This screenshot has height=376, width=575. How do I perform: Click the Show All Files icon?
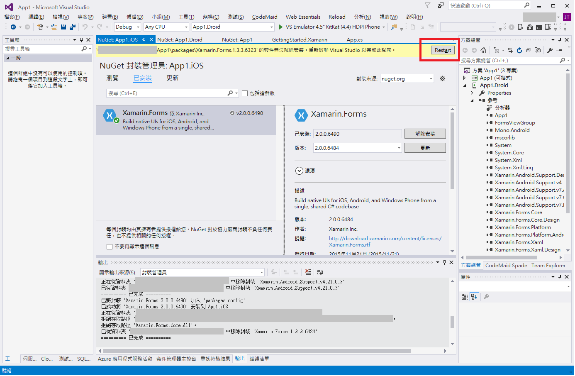click(x=538, y=50)
